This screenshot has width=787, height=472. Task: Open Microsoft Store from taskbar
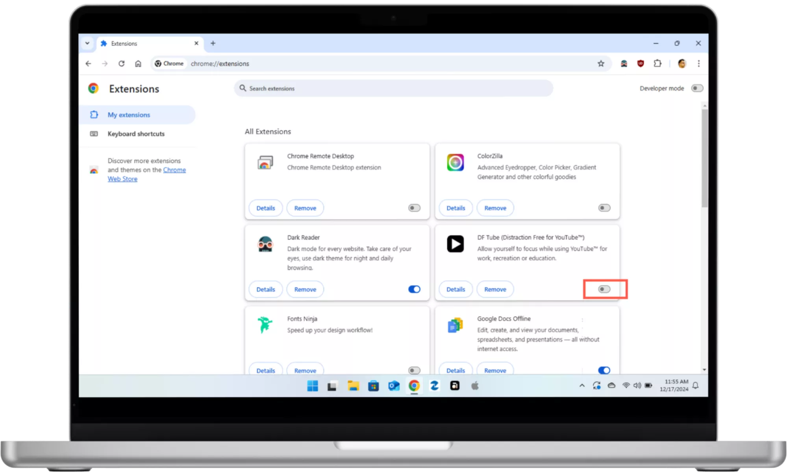pyautogui.click(x=373, y=386)
